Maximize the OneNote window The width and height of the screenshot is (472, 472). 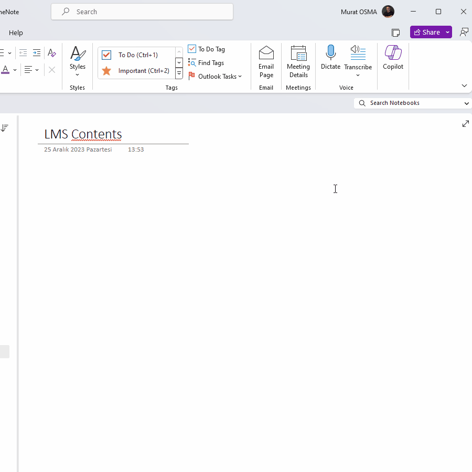click(x=438, y=12)
